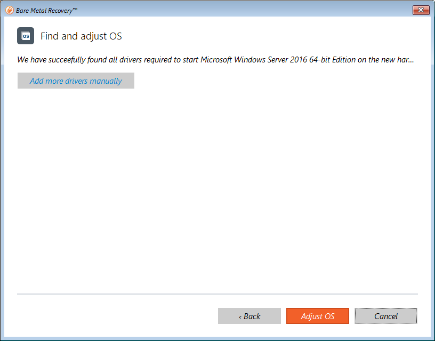Click the trademark symbol in window title

point(75,9)
